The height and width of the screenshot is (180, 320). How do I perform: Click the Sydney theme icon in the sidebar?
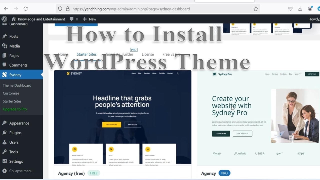pos(4,75)
